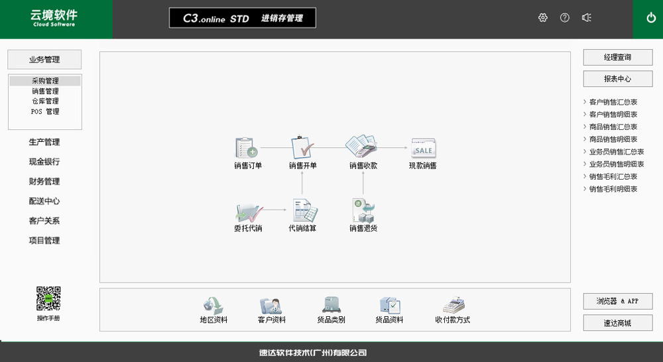Open the 收付款方式 payment method icon
Screen dimensions: 663x362
pyautogui.click(x=453, y=306)
